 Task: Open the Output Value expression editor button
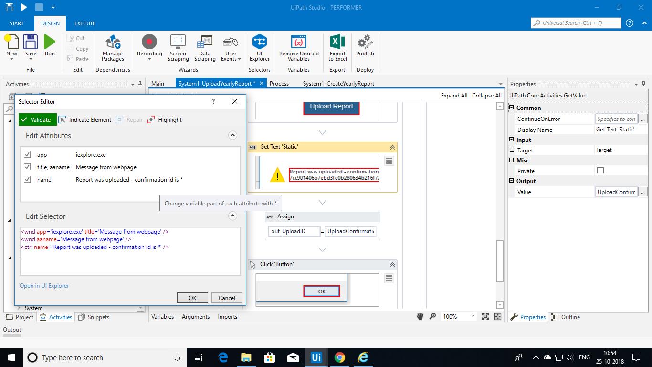click(643, 192)
